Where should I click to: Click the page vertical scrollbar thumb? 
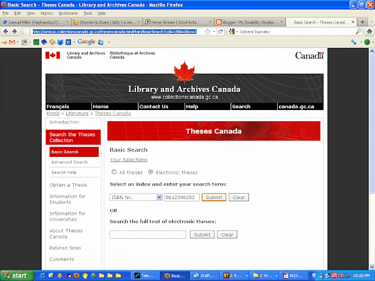371,124
